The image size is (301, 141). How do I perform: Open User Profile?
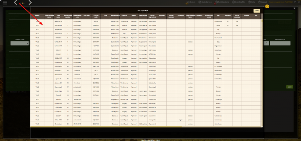239,2
